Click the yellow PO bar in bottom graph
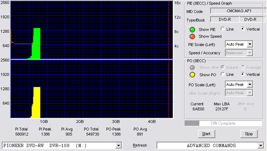The height and width of the screenshot is (151, 267). coord(37,102)
